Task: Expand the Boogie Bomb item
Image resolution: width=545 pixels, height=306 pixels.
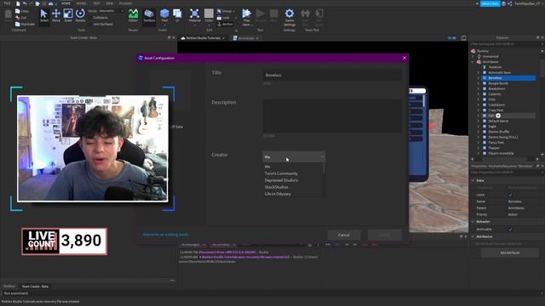Action: point(479,83)
